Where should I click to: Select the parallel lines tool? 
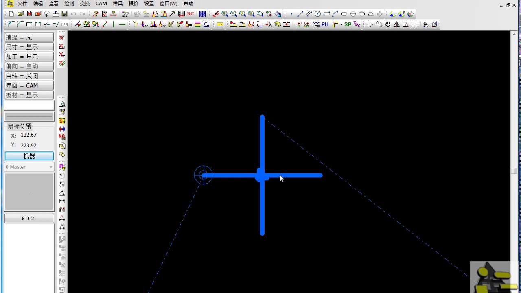coord(309,14)
